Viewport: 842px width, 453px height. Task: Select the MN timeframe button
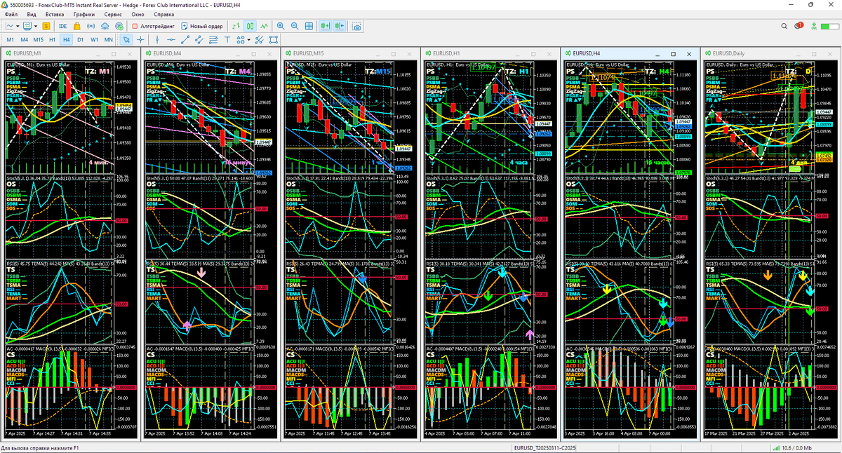pyautogui.click(x=109, y=40)
